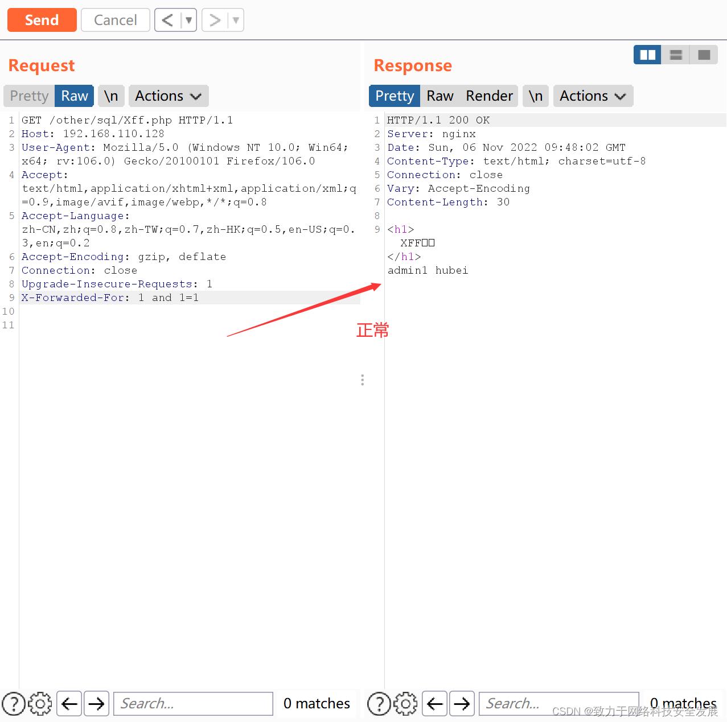The height and width of the screenshot is (722, 727).
Task: Select side-by-side split layout icon
Action: click(647, 55)
